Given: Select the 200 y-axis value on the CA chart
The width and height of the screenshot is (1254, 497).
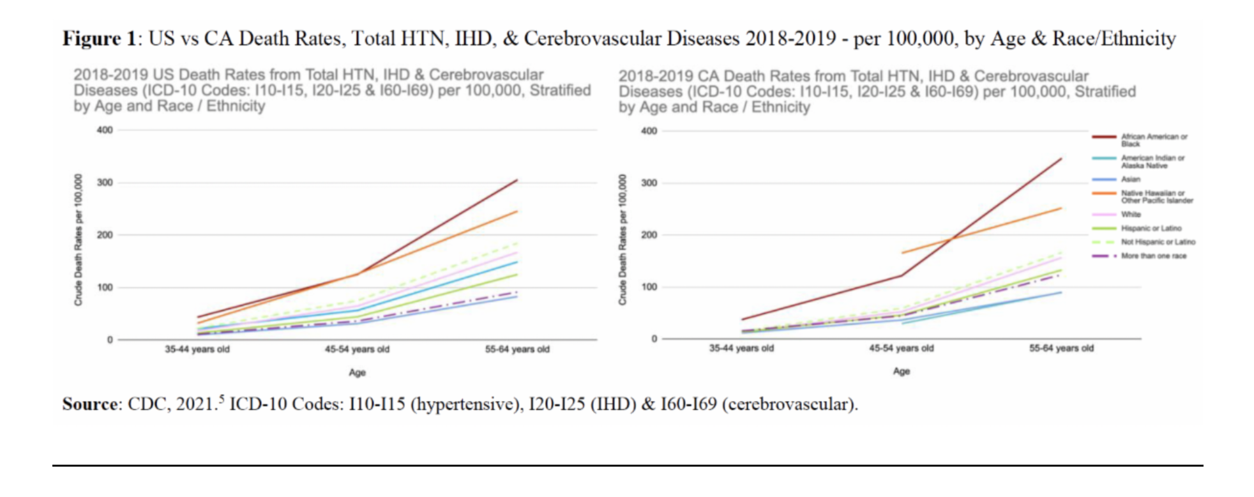Looking at the screenshot, I should (649, 235).
